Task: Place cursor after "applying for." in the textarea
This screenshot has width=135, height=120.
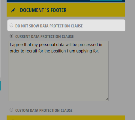Action: 99,51
